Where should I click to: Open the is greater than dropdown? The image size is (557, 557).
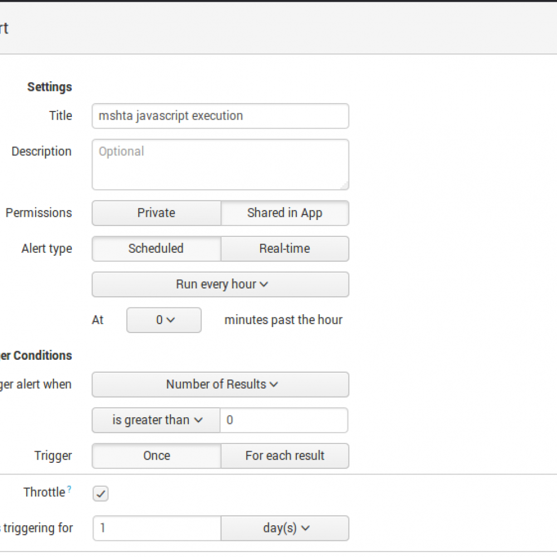click(157, 421)
